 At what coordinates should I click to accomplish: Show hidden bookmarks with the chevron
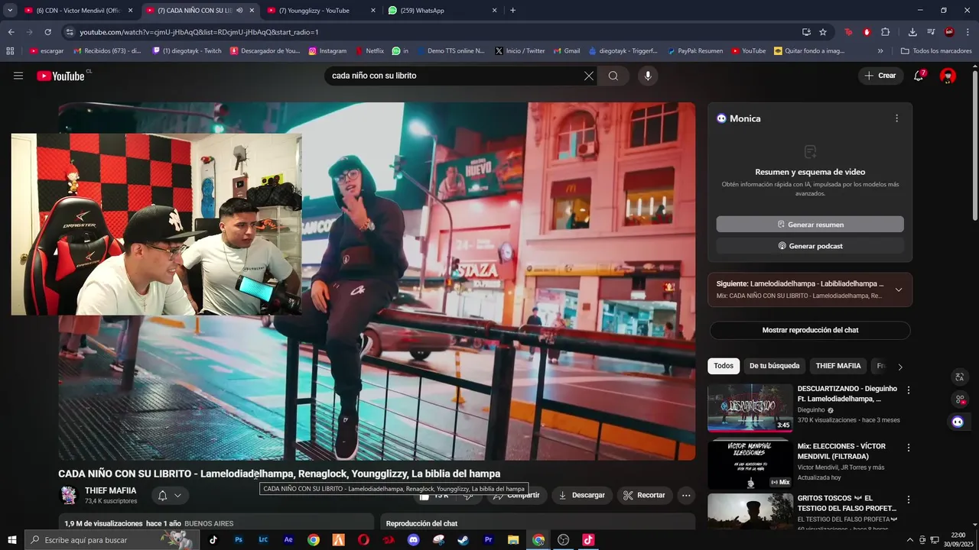point(880,51)
